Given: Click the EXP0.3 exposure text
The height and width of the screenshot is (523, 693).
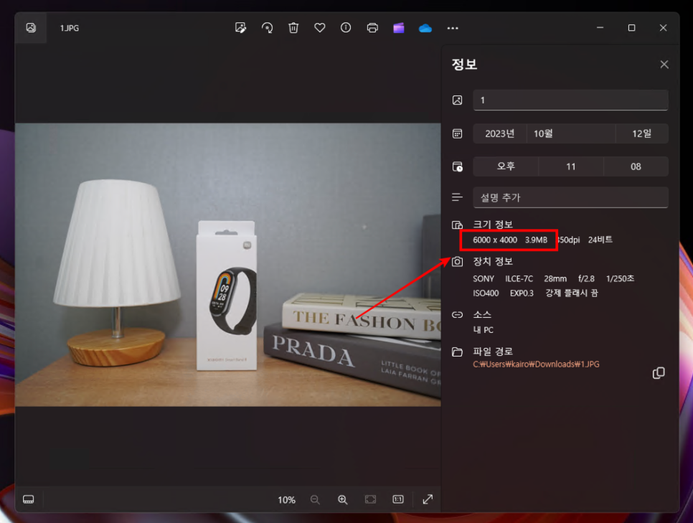Looking at the screenshot, I should click(522, 293).
